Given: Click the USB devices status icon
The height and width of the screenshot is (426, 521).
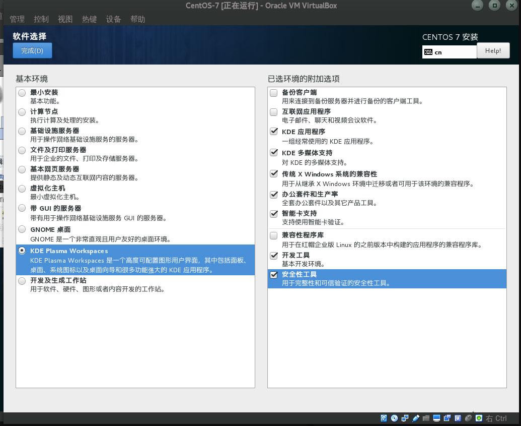Looking at the screenshot, I should [416, 418].
